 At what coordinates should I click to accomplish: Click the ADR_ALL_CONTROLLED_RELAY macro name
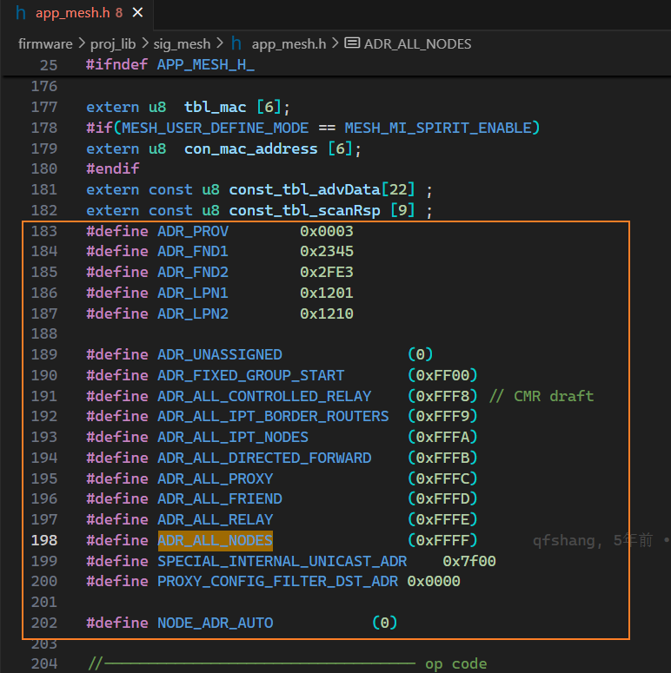(x=264, y=396)
